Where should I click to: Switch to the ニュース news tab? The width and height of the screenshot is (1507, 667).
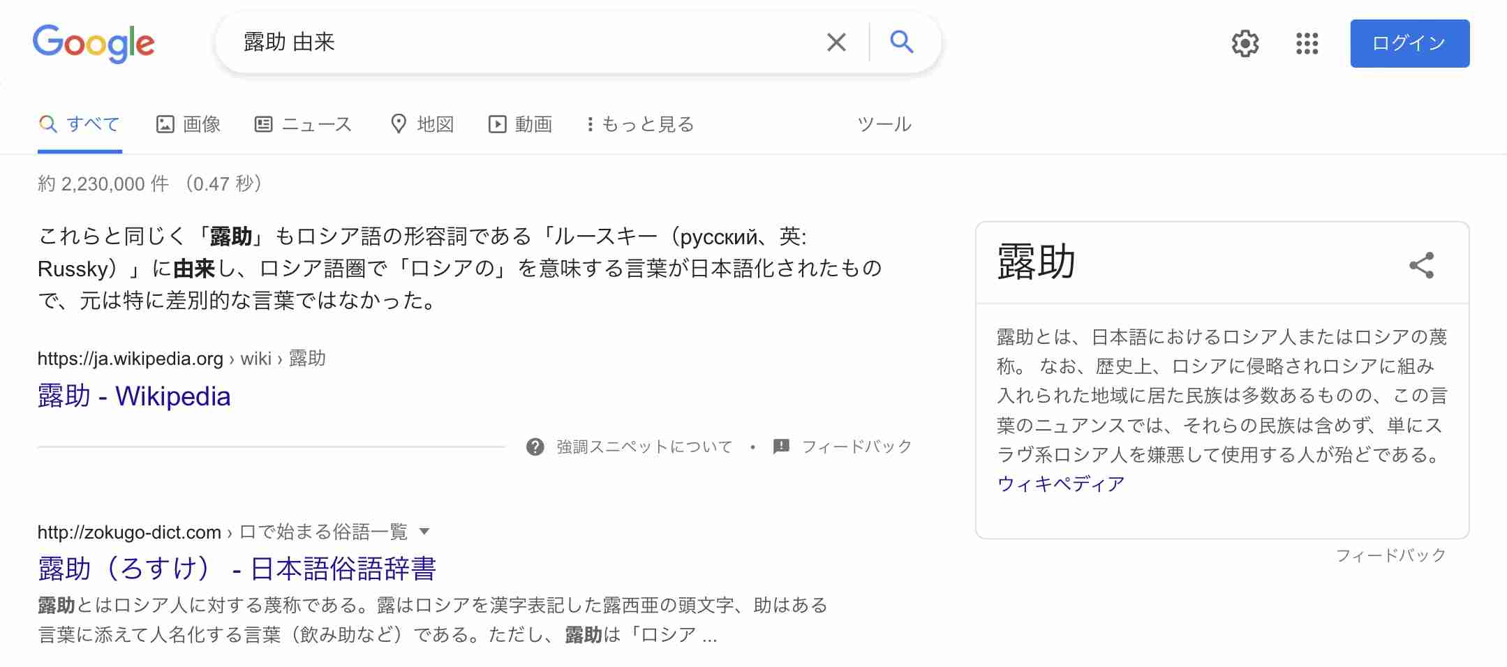(303, 124)
